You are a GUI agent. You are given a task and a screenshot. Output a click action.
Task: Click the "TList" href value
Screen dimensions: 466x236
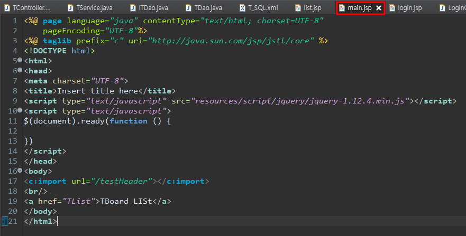(x=79, y=201)
